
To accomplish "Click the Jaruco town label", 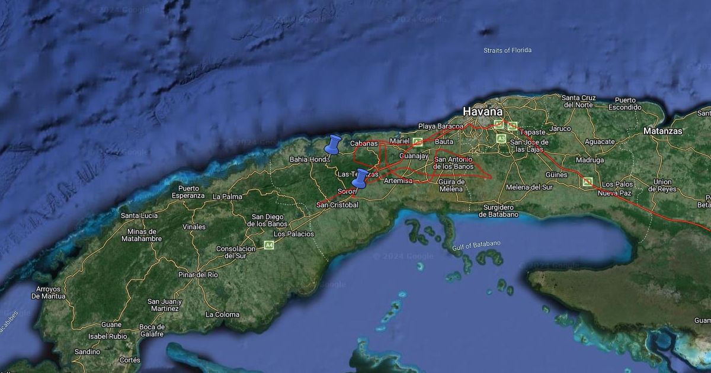I will point(560,128).
